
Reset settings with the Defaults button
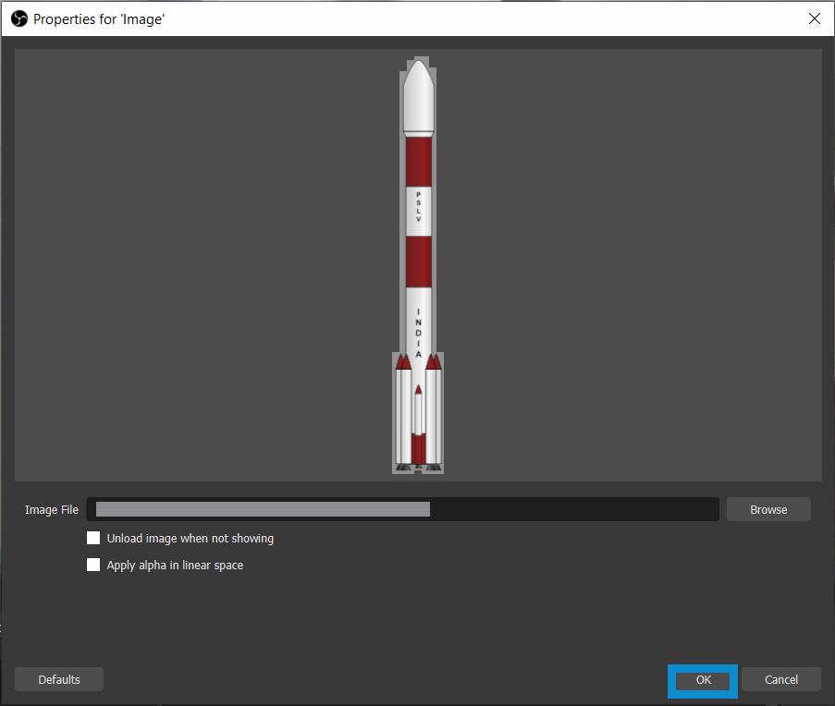(59, 679)
